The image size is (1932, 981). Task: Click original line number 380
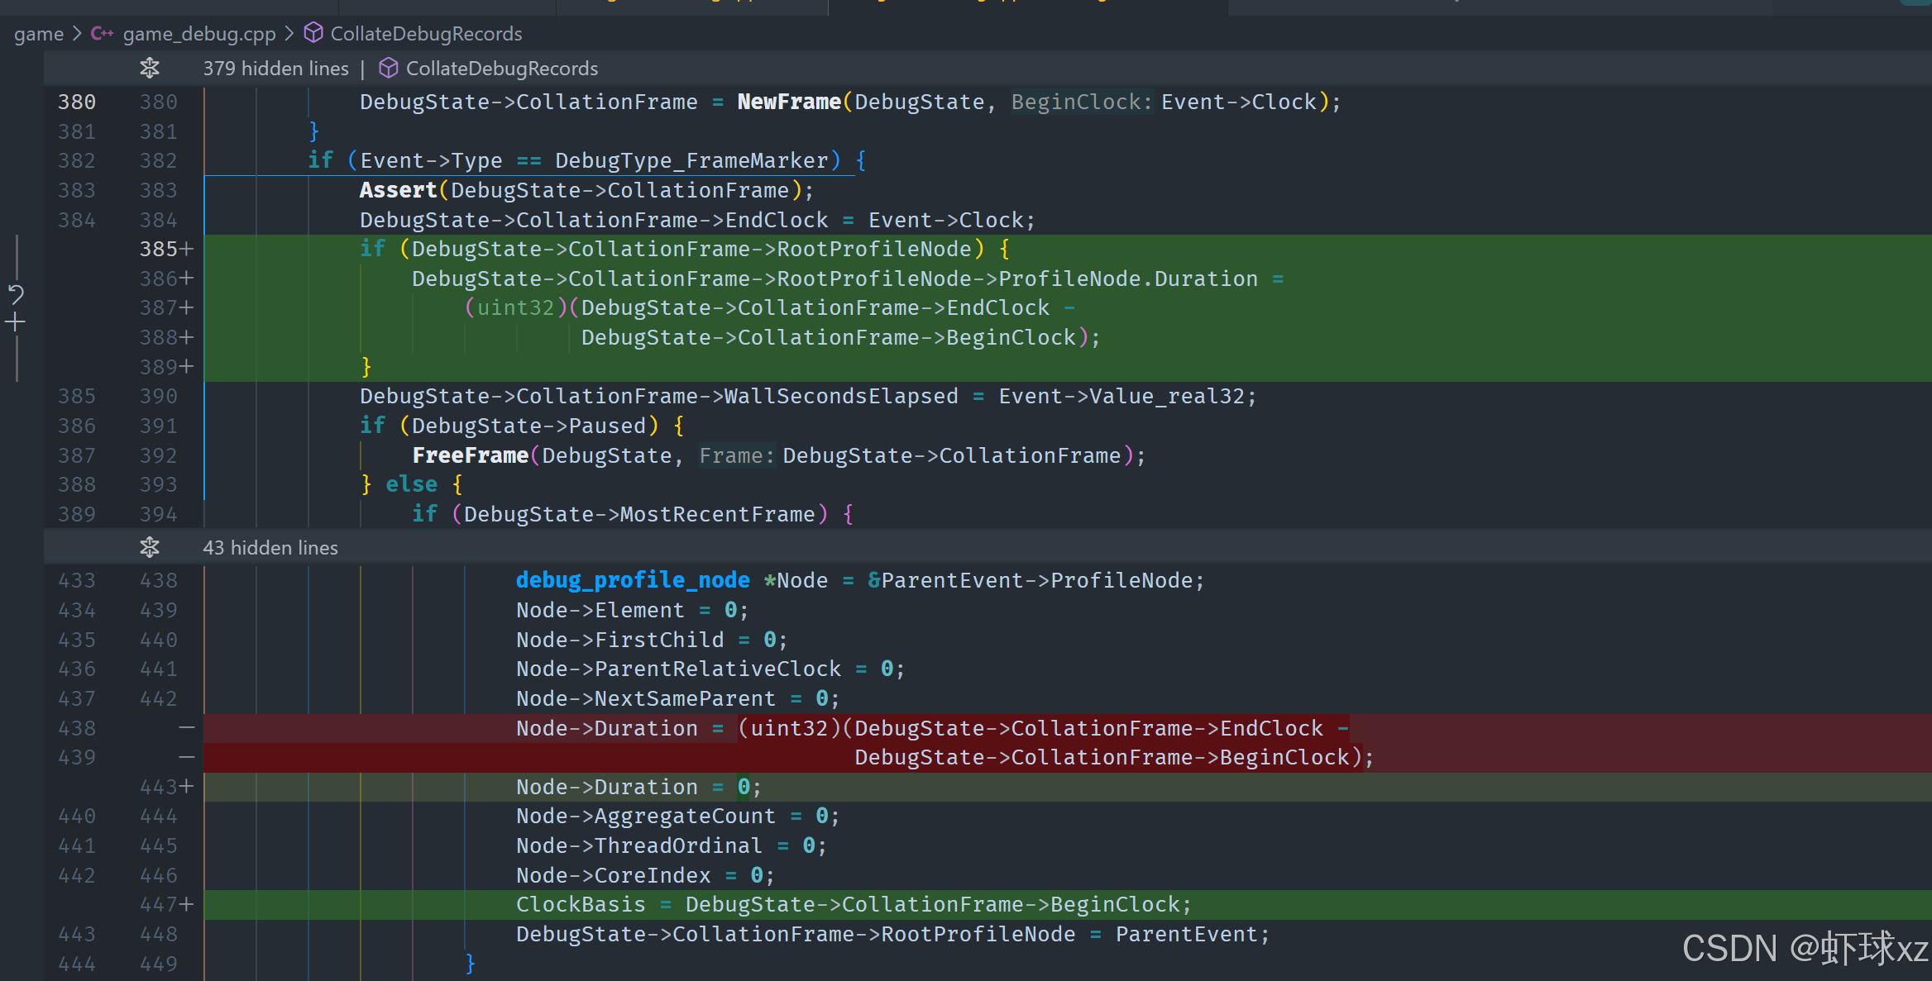pyautogui.click(x=77, y=102)
